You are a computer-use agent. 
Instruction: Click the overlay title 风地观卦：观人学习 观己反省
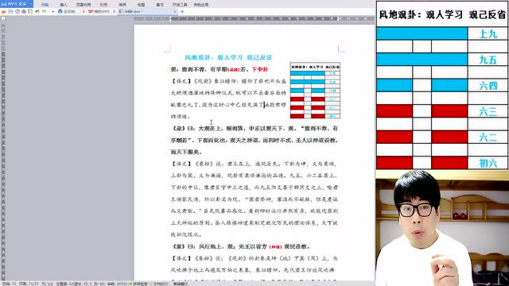pos(442,14)
